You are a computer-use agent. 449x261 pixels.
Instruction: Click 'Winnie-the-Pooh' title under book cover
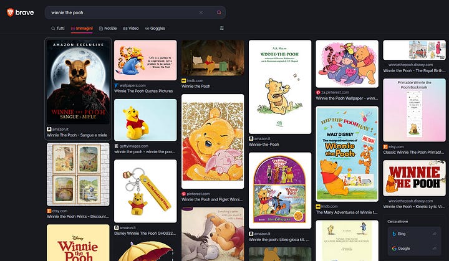[x=264, y=145]
